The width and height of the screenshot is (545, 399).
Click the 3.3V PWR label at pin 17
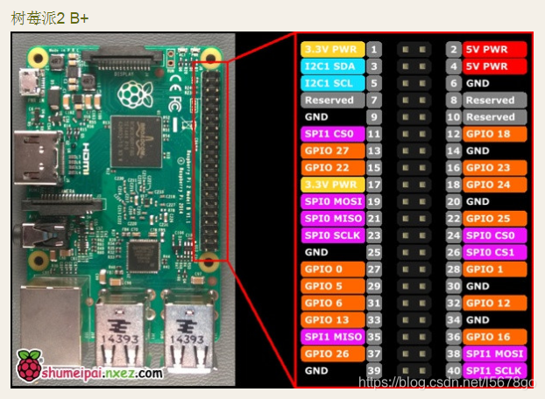[x=333, y=185]
